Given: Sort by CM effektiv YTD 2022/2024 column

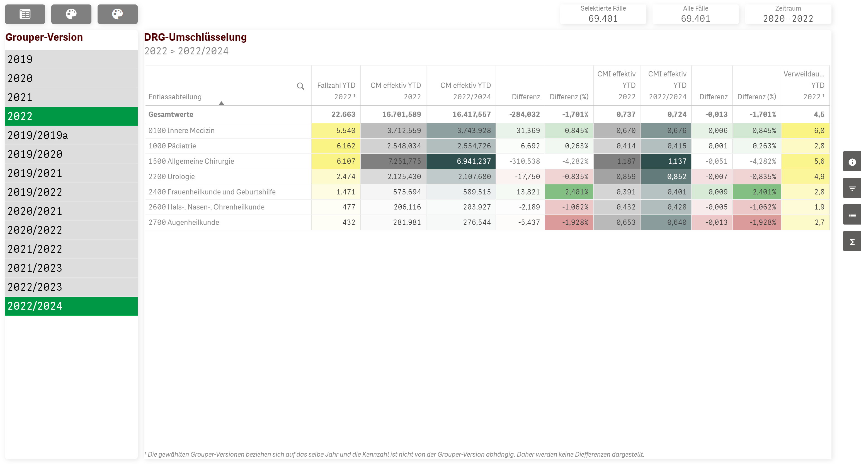Looking at the screenshot, I should [465, 91].
